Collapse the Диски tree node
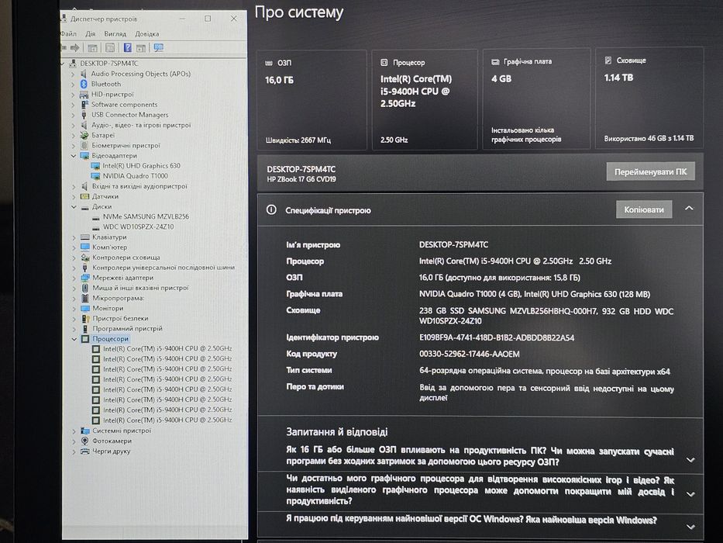 74,206
